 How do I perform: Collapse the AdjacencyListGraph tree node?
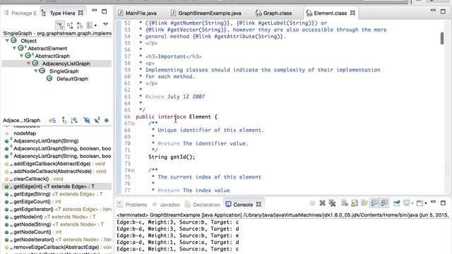28,64
